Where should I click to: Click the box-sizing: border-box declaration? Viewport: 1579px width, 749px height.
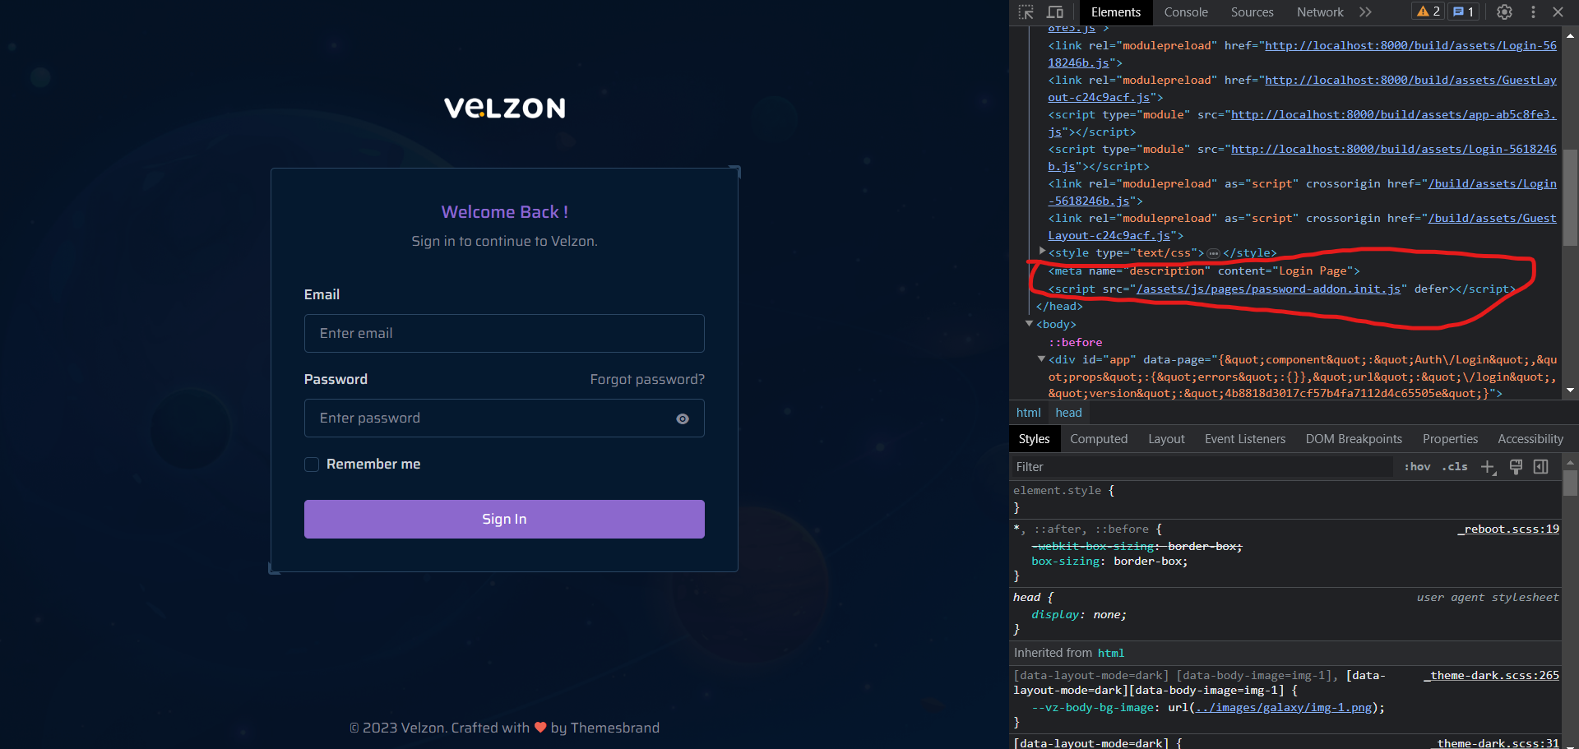click(1109, 561)
